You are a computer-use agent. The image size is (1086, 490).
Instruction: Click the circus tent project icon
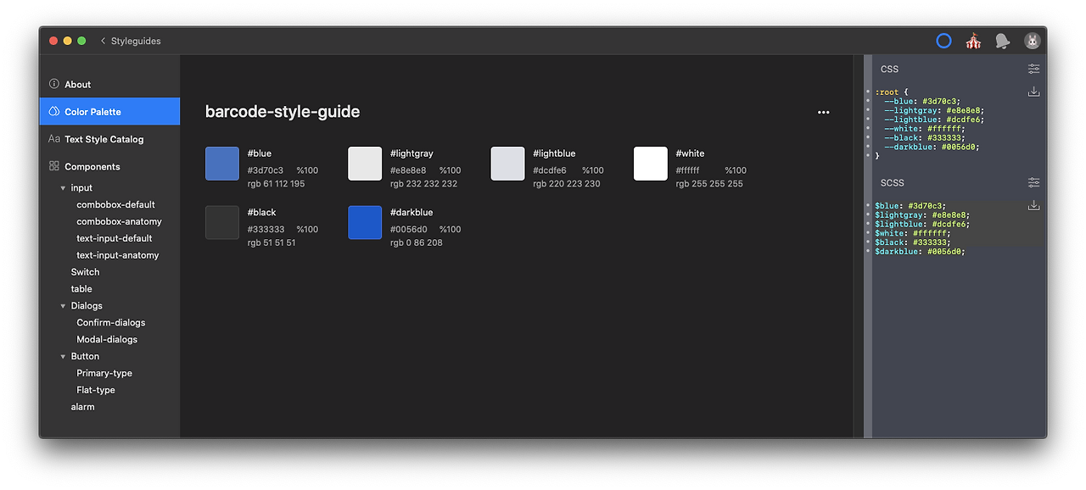(973, 41)
